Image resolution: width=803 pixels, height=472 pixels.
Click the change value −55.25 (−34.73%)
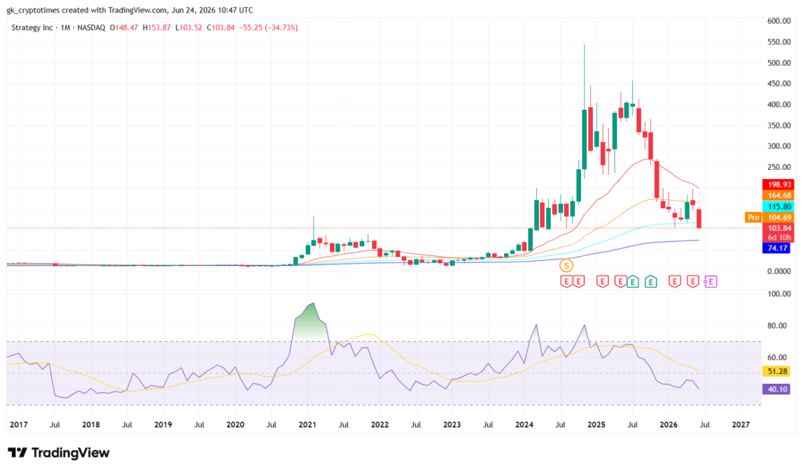click(268, 27)
